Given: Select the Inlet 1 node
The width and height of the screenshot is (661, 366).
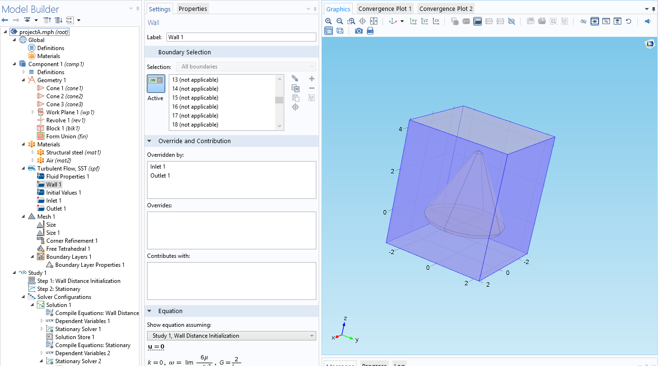Looking at the screenshot, I should click(53, 201).
